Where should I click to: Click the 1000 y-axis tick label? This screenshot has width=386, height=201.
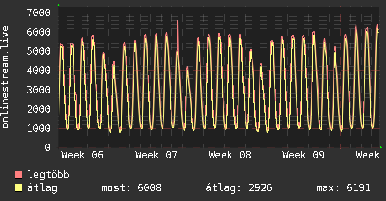[39, 128]
